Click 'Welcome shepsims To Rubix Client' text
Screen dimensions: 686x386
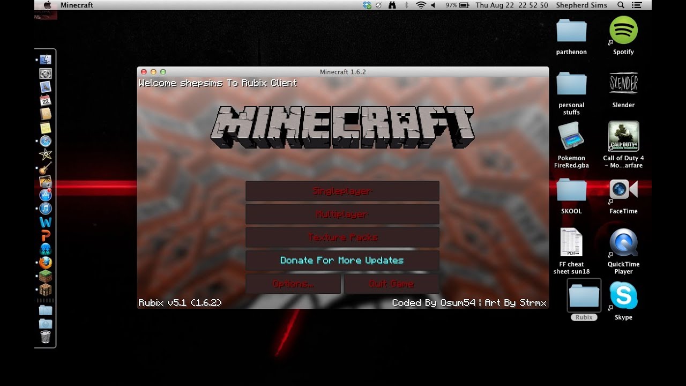[218, 83]
